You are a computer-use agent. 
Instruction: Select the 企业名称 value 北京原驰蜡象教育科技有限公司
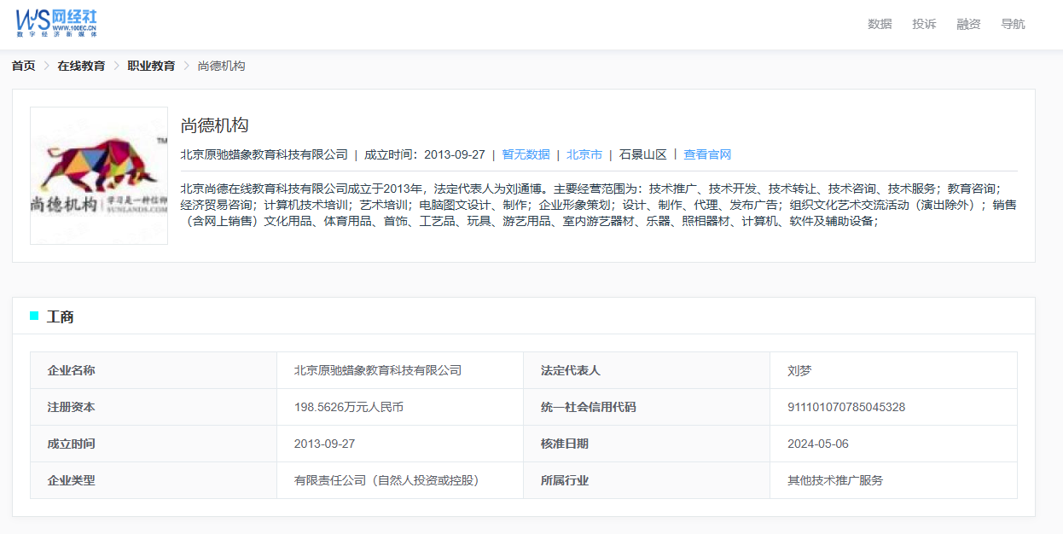[380, 369]
